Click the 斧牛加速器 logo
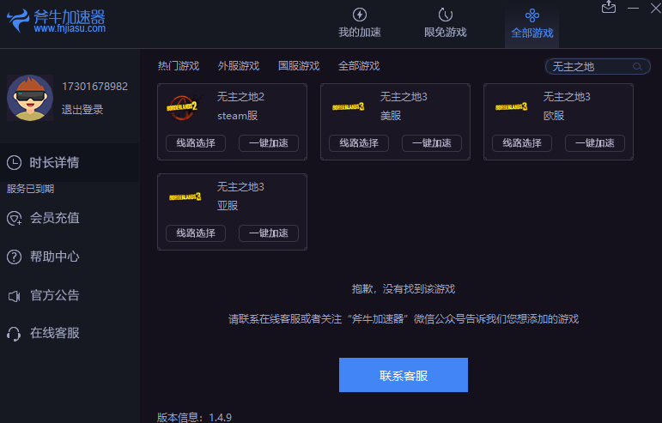 click(x=56, y=21)
